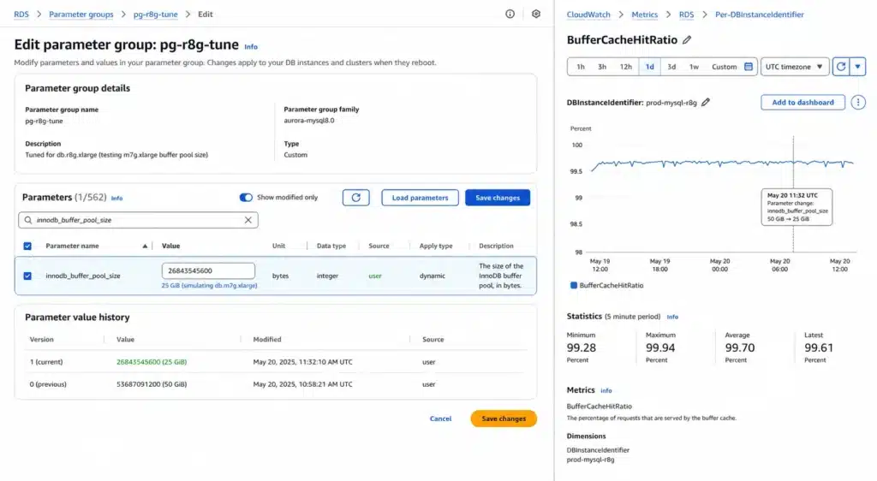This screenshot has height=481, width=877.
Task: Select the 1d time range
Action: click(649, 67)
